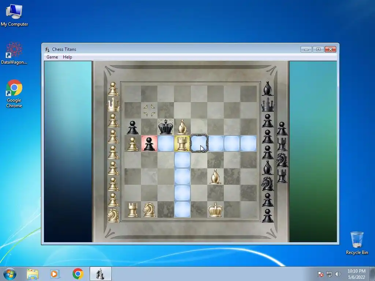
Task: Click the Chess Titans title bar icon
Action: coord(47,49)
